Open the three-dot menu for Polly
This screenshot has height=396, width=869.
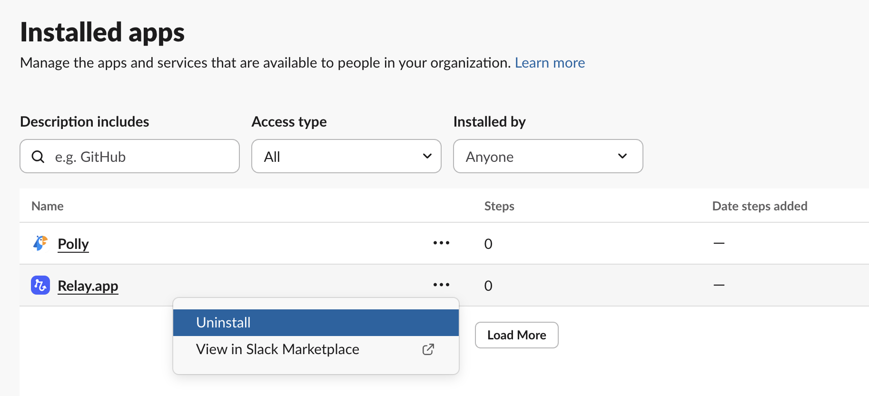point(441,243)
